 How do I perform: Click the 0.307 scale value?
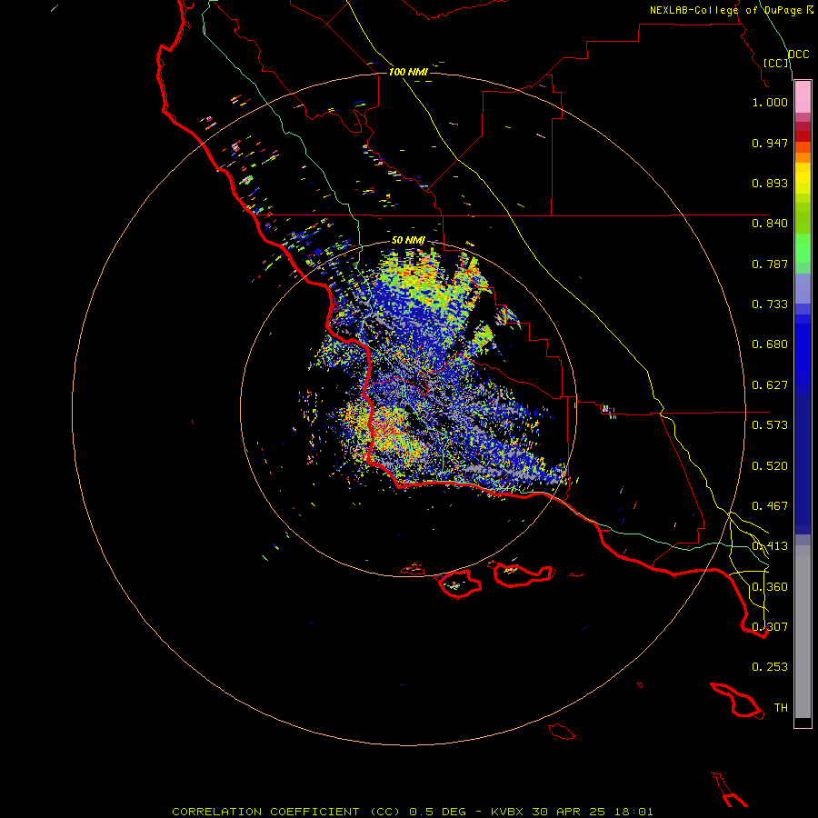coord(770,627)
